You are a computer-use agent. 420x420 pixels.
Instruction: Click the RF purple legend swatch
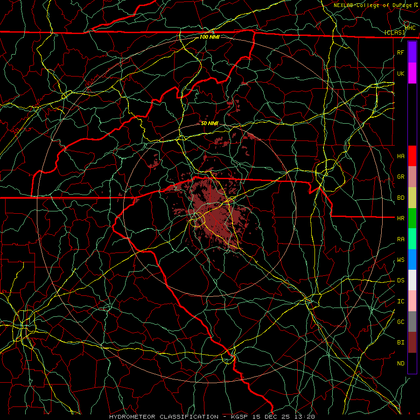coord(412,52)
